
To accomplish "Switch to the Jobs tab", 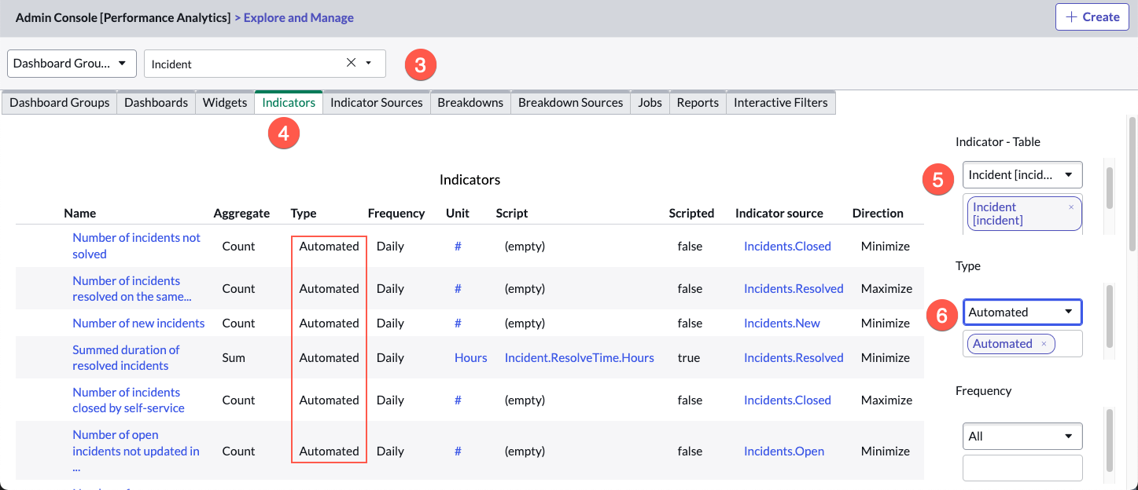I will pyautogui.click(x=650, y=103).
